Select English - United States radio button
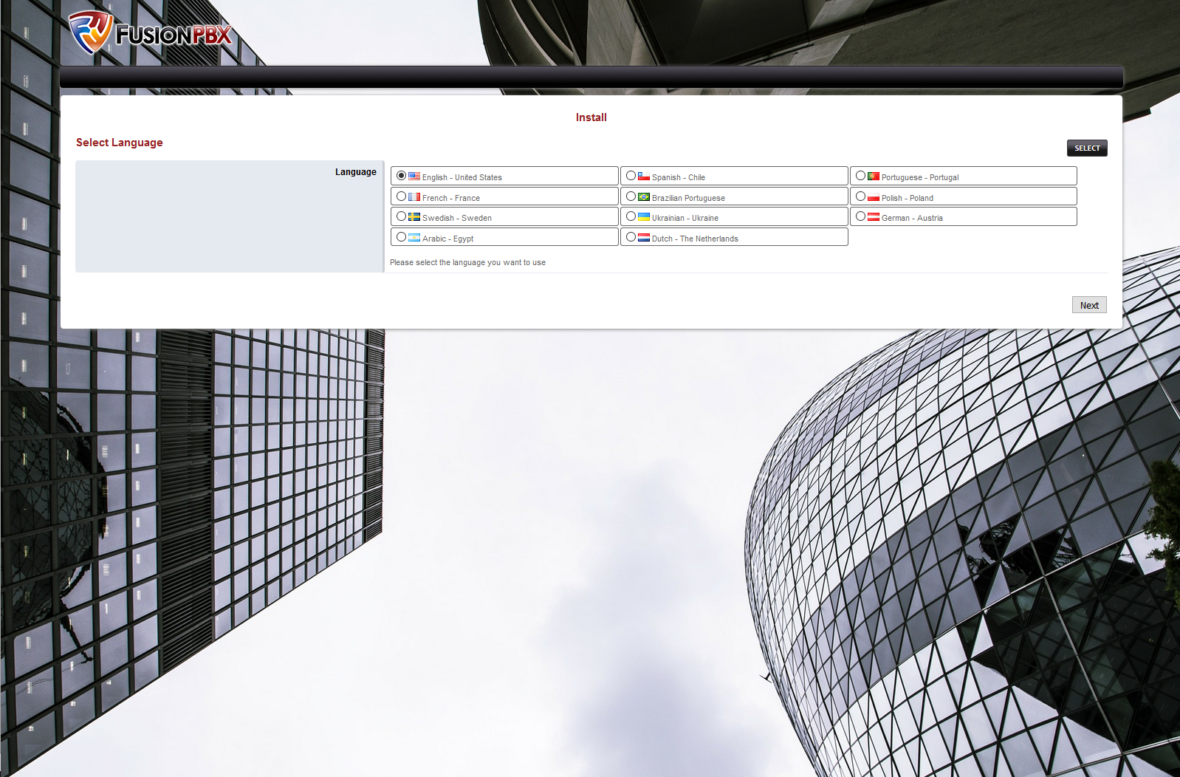Image resolution: width=1180 pixels, height=777 pixels. [x=401, y=176]
